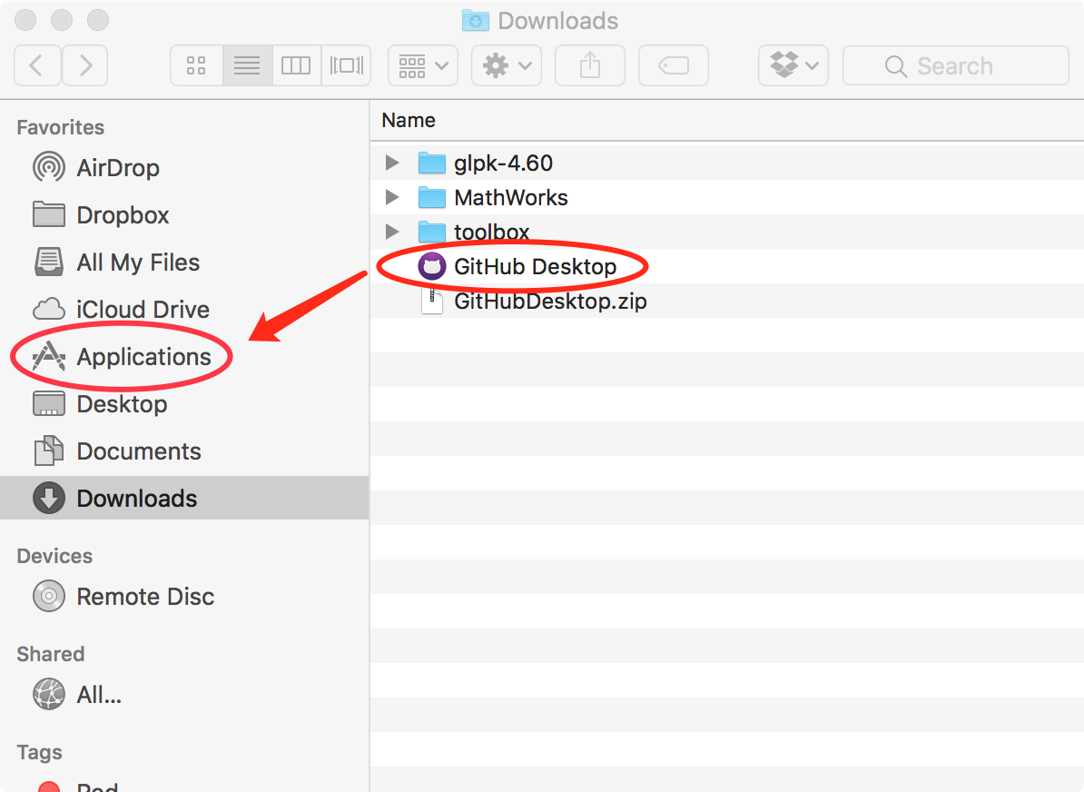Screen dimensions: 1084x792
Task: Go back with the left chevron button
Action: click(x=37, y=65)
